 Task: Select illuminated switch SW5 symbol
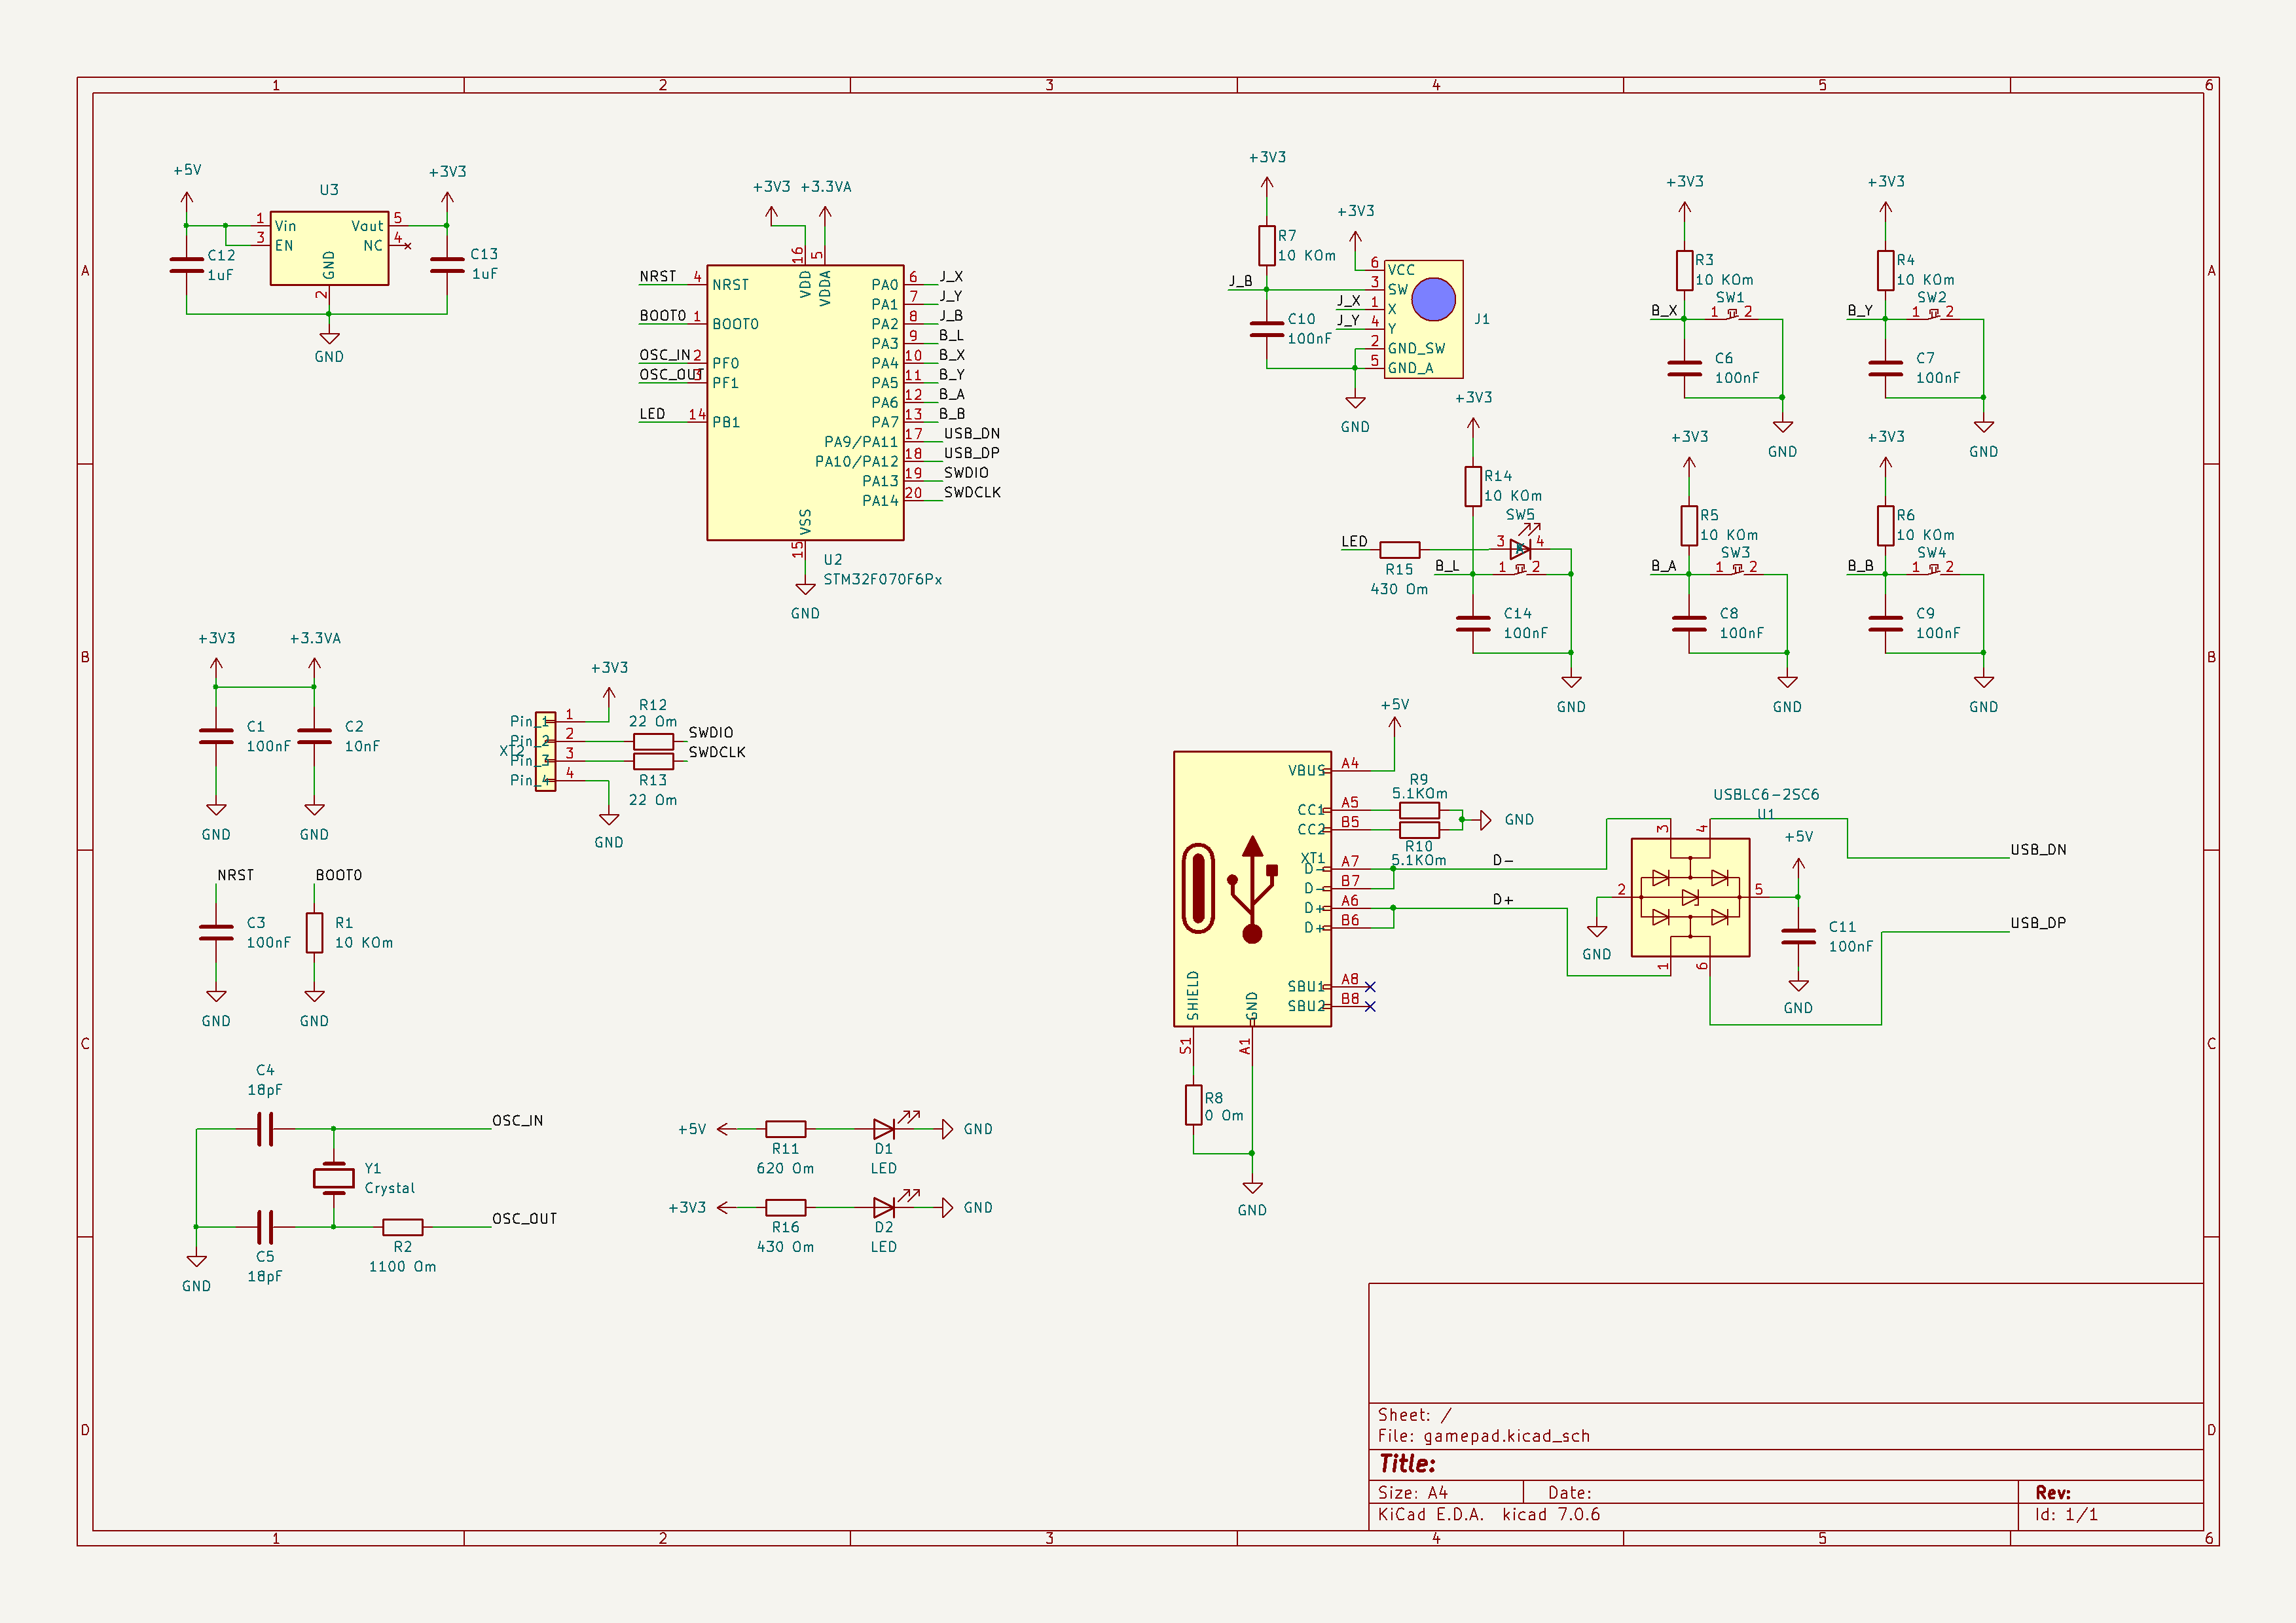click(x=1520, y=548)
